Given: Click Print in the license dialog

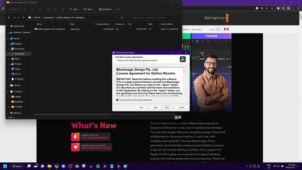Looking at the screenshot, I should click(141, 107).
